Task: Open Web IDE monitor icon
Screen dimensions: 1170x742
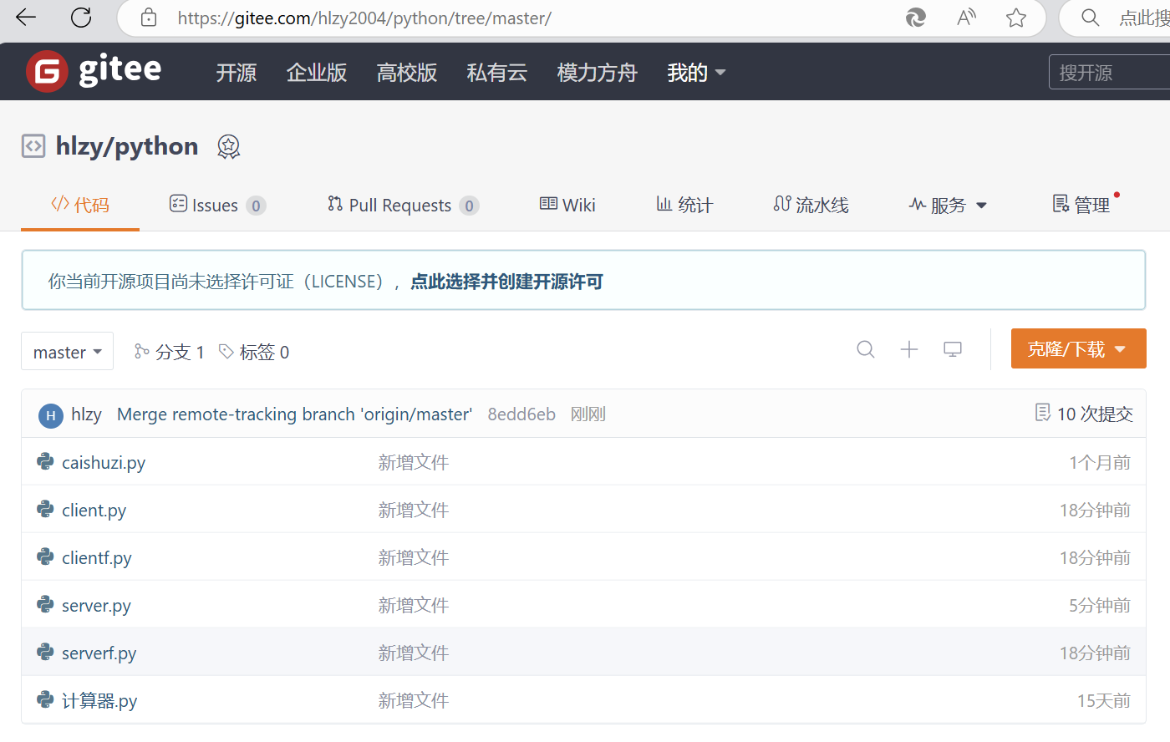Action: click(953, 349)
